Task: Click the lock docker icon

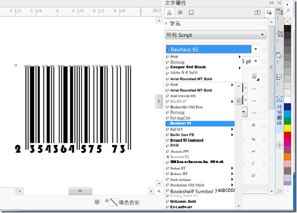Action: point(257,13)
